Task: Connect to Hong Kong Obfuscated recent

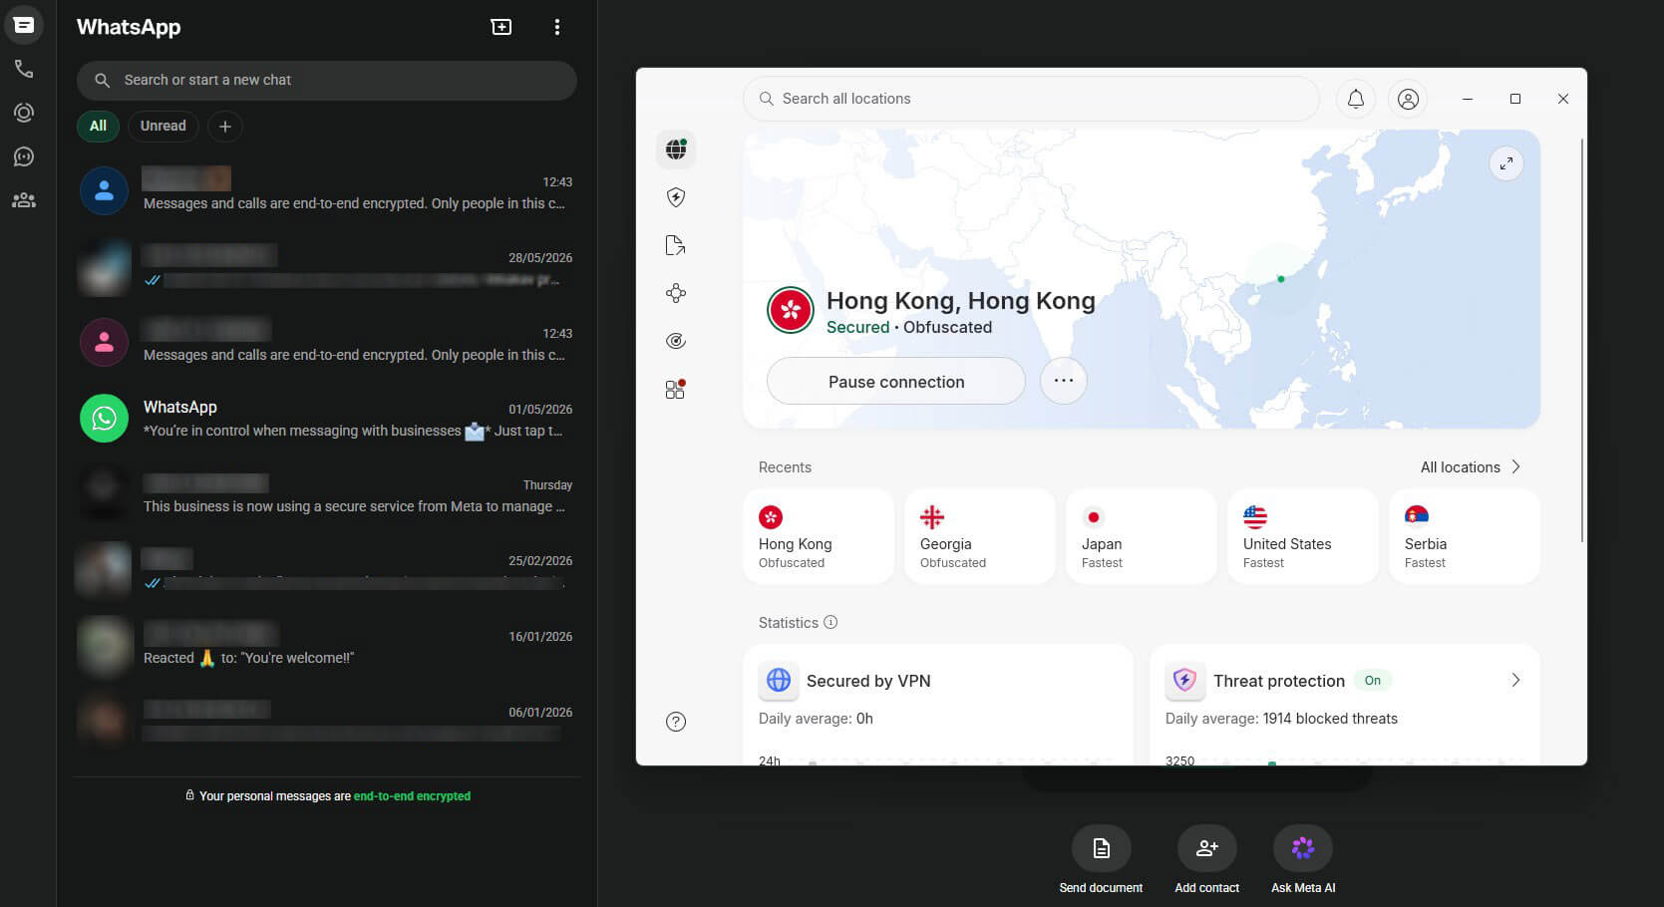Action: 819,536
